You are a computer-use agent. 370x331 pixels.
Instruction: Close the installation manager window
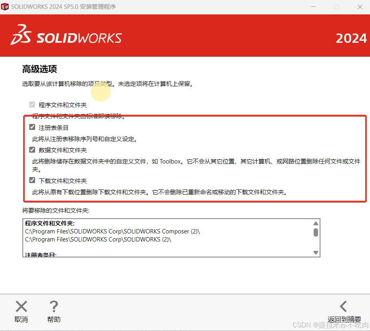360,7
